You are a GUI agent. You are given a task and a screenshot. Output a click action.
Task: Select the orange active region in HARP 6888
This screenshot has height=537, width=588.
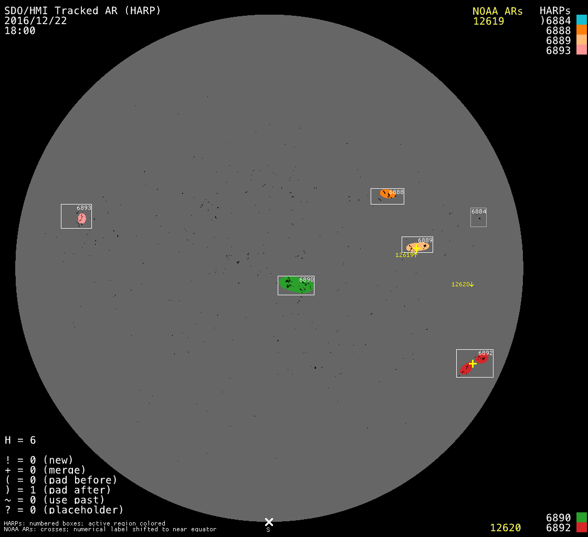(x=387, y=194)
